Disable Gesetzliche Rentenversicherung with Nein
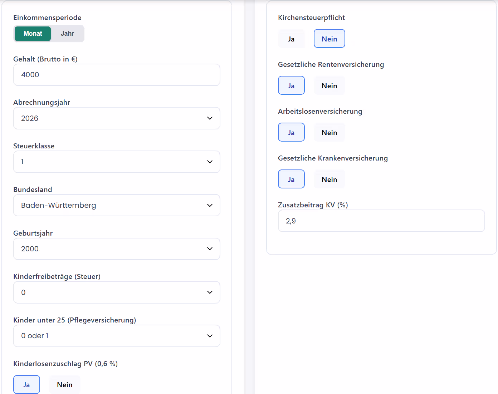The height and width of the screenshot is (394, 498). coord(329,86)
